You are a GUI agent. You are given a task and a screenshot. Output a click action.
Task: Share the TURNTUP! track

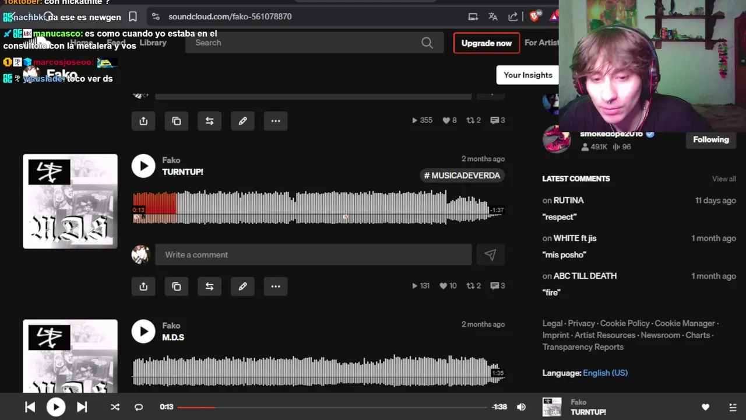click(x=143, y=286)
